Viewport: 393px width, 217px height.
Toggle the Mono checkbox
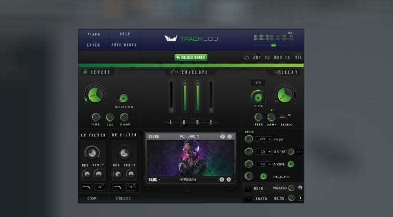pos(248,188)
